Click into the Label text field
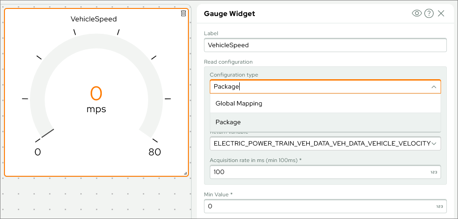The width and height of the screenshot is (458, 219). (325, 45)
